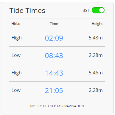
Task: Select the Height column header
Action: click(97, 24)
